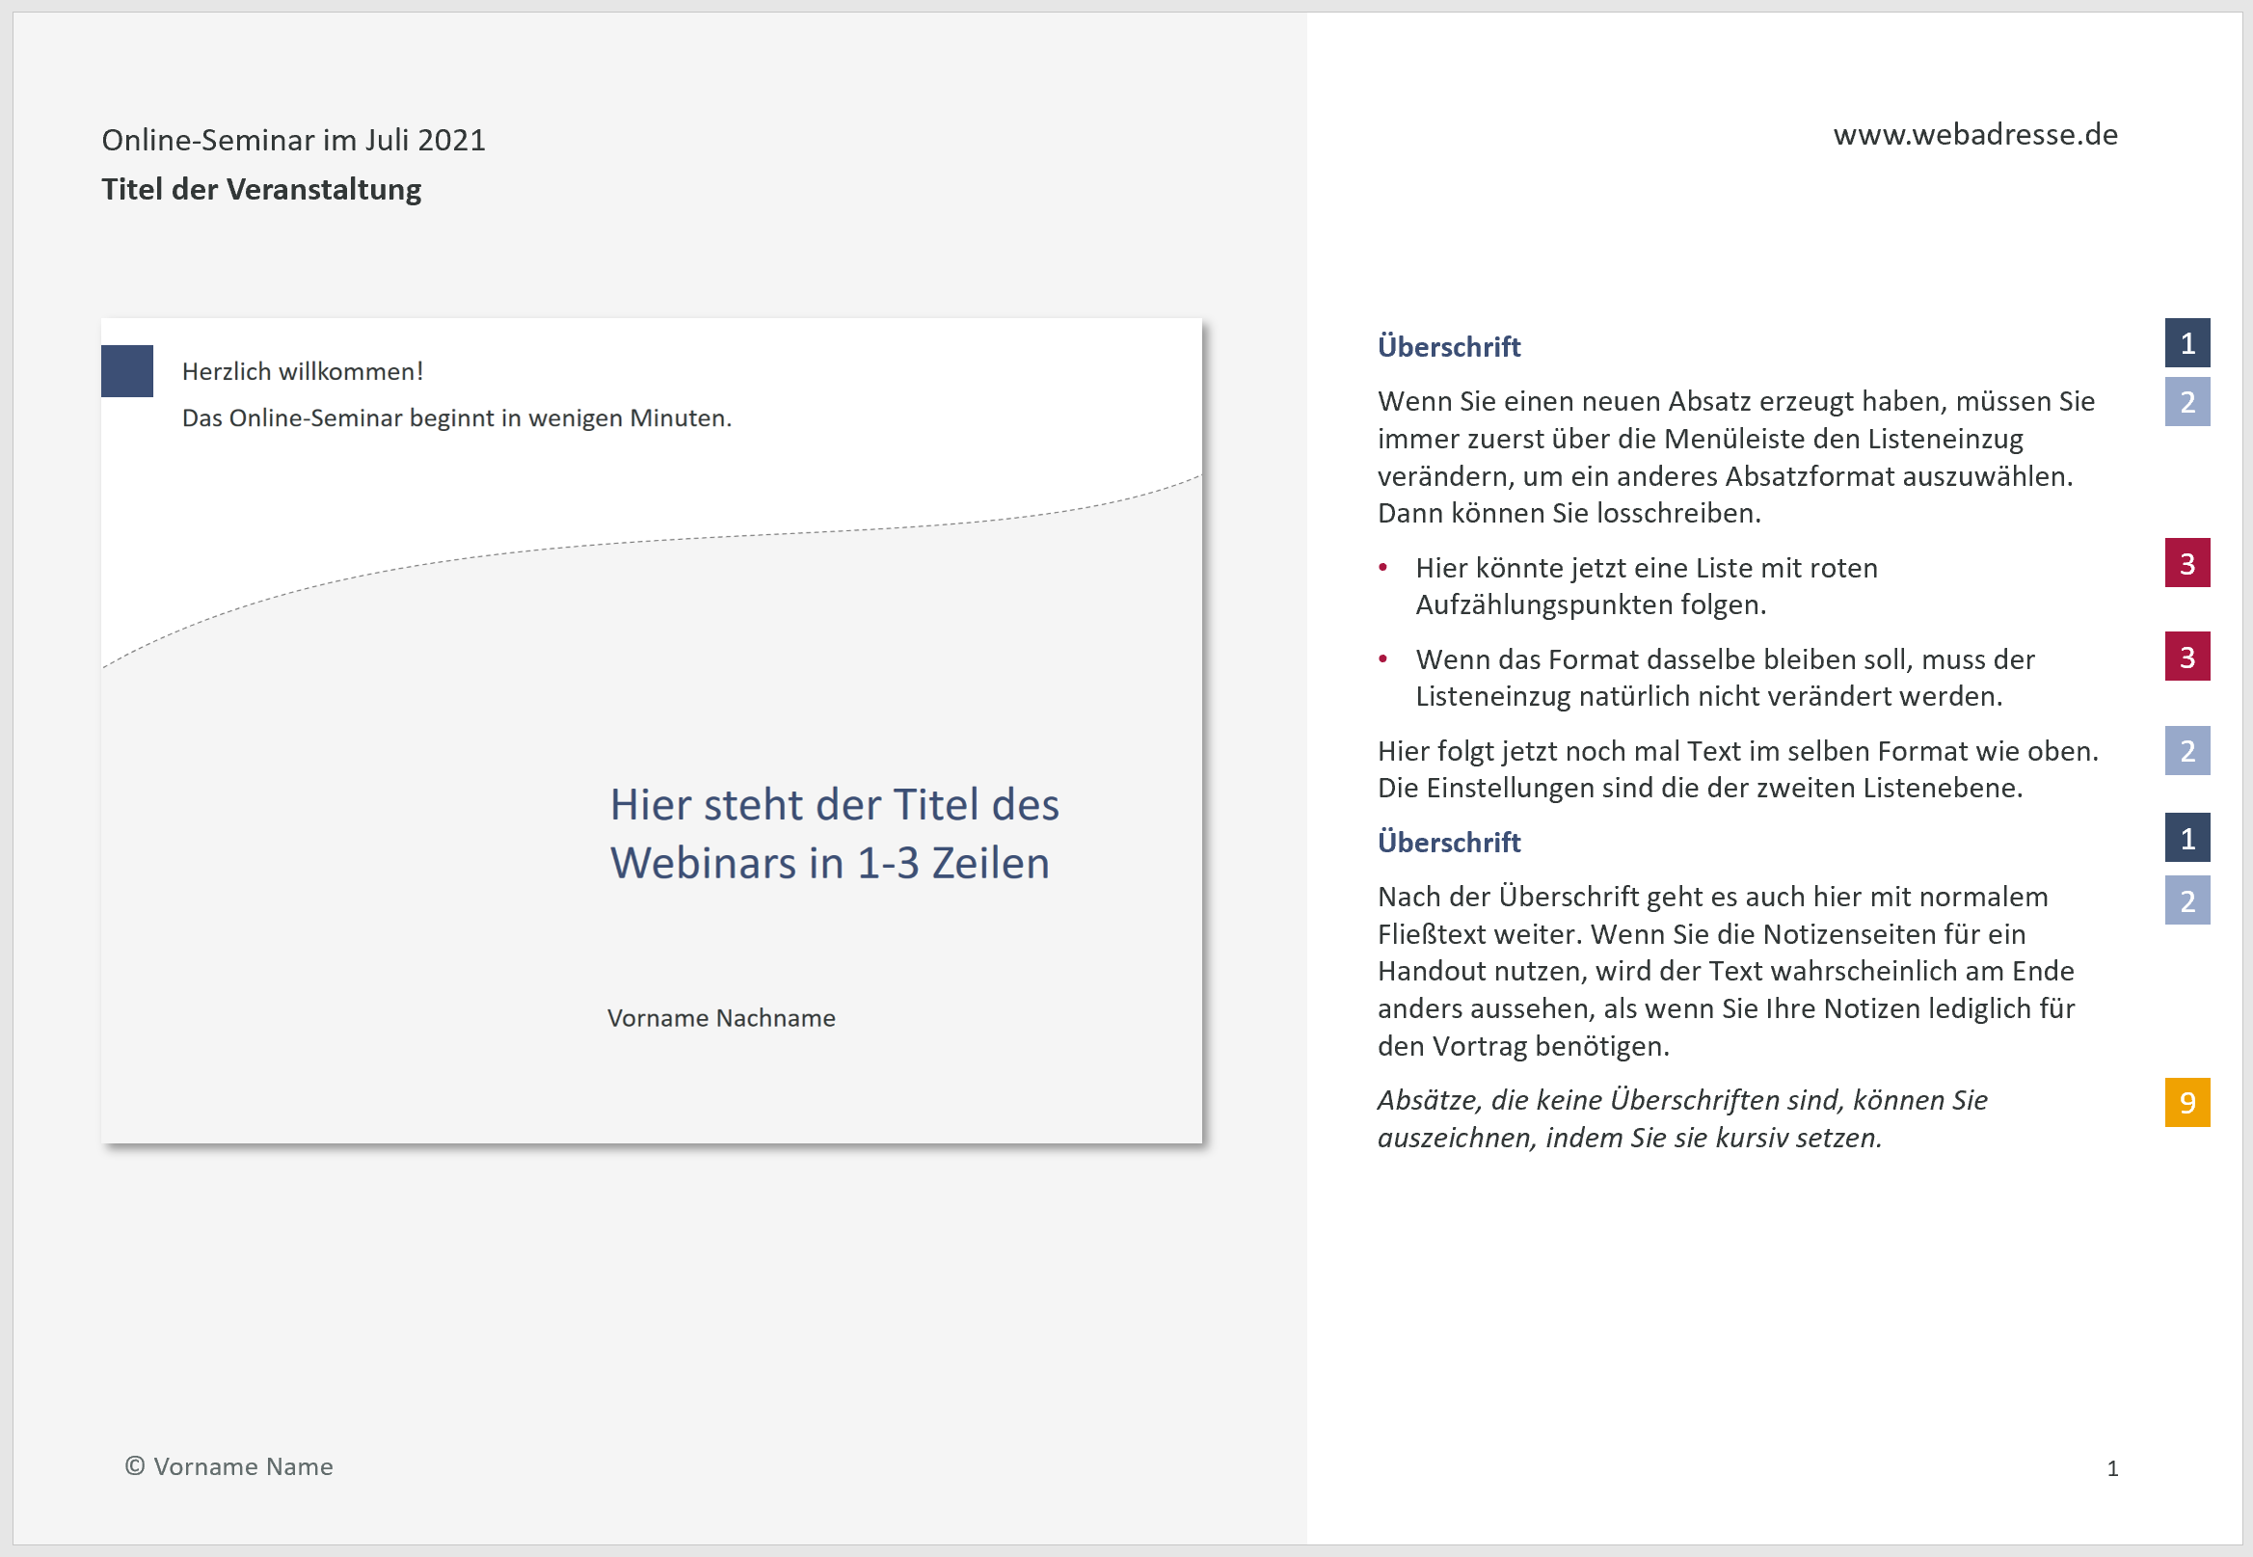
Task: Click 'Vorname Nachname' on the slide
Action: 722,1018
